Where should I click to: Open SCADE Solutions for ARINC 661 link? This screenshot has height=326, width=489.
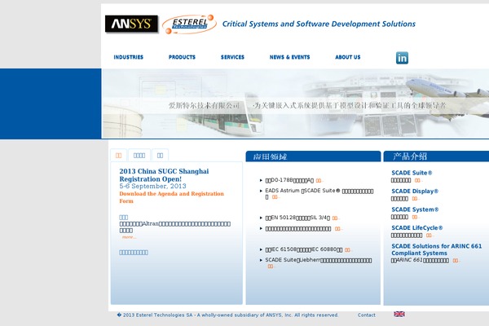coord(437,249)
